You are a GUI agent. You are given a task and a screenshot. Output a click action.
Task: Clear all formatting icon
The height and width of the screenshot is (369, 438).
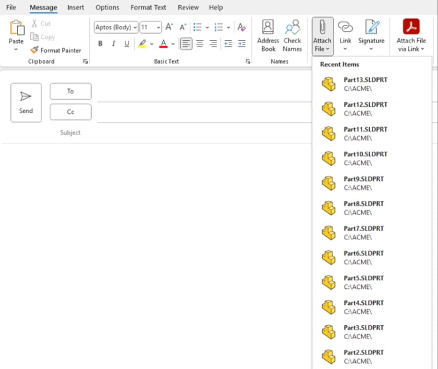241,27
